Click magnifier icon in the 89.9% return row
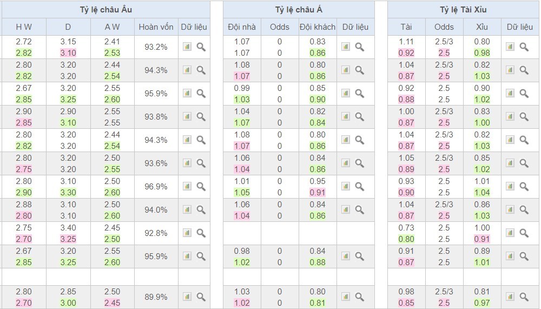 point(201,297)
